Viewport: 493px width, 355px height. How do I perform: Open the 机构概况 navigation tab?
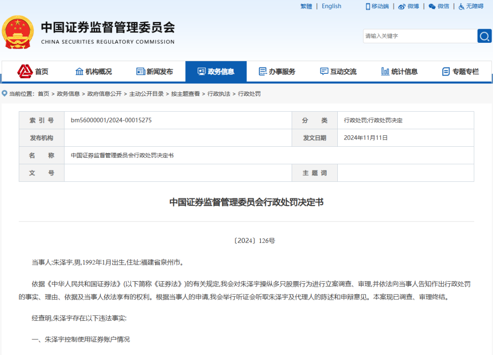point(94,72)
